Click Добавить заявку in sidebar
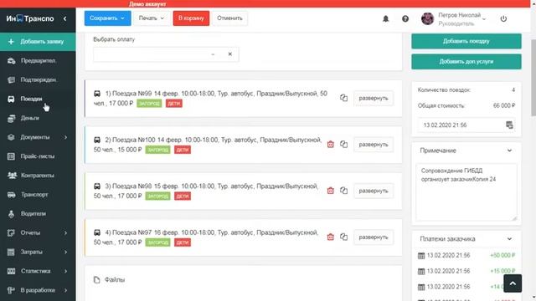Viewport: 536px width, 301px height. point(38,42)
